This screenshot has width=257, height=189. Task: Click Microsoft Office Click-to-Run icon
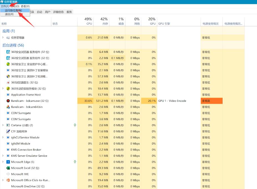8,180
